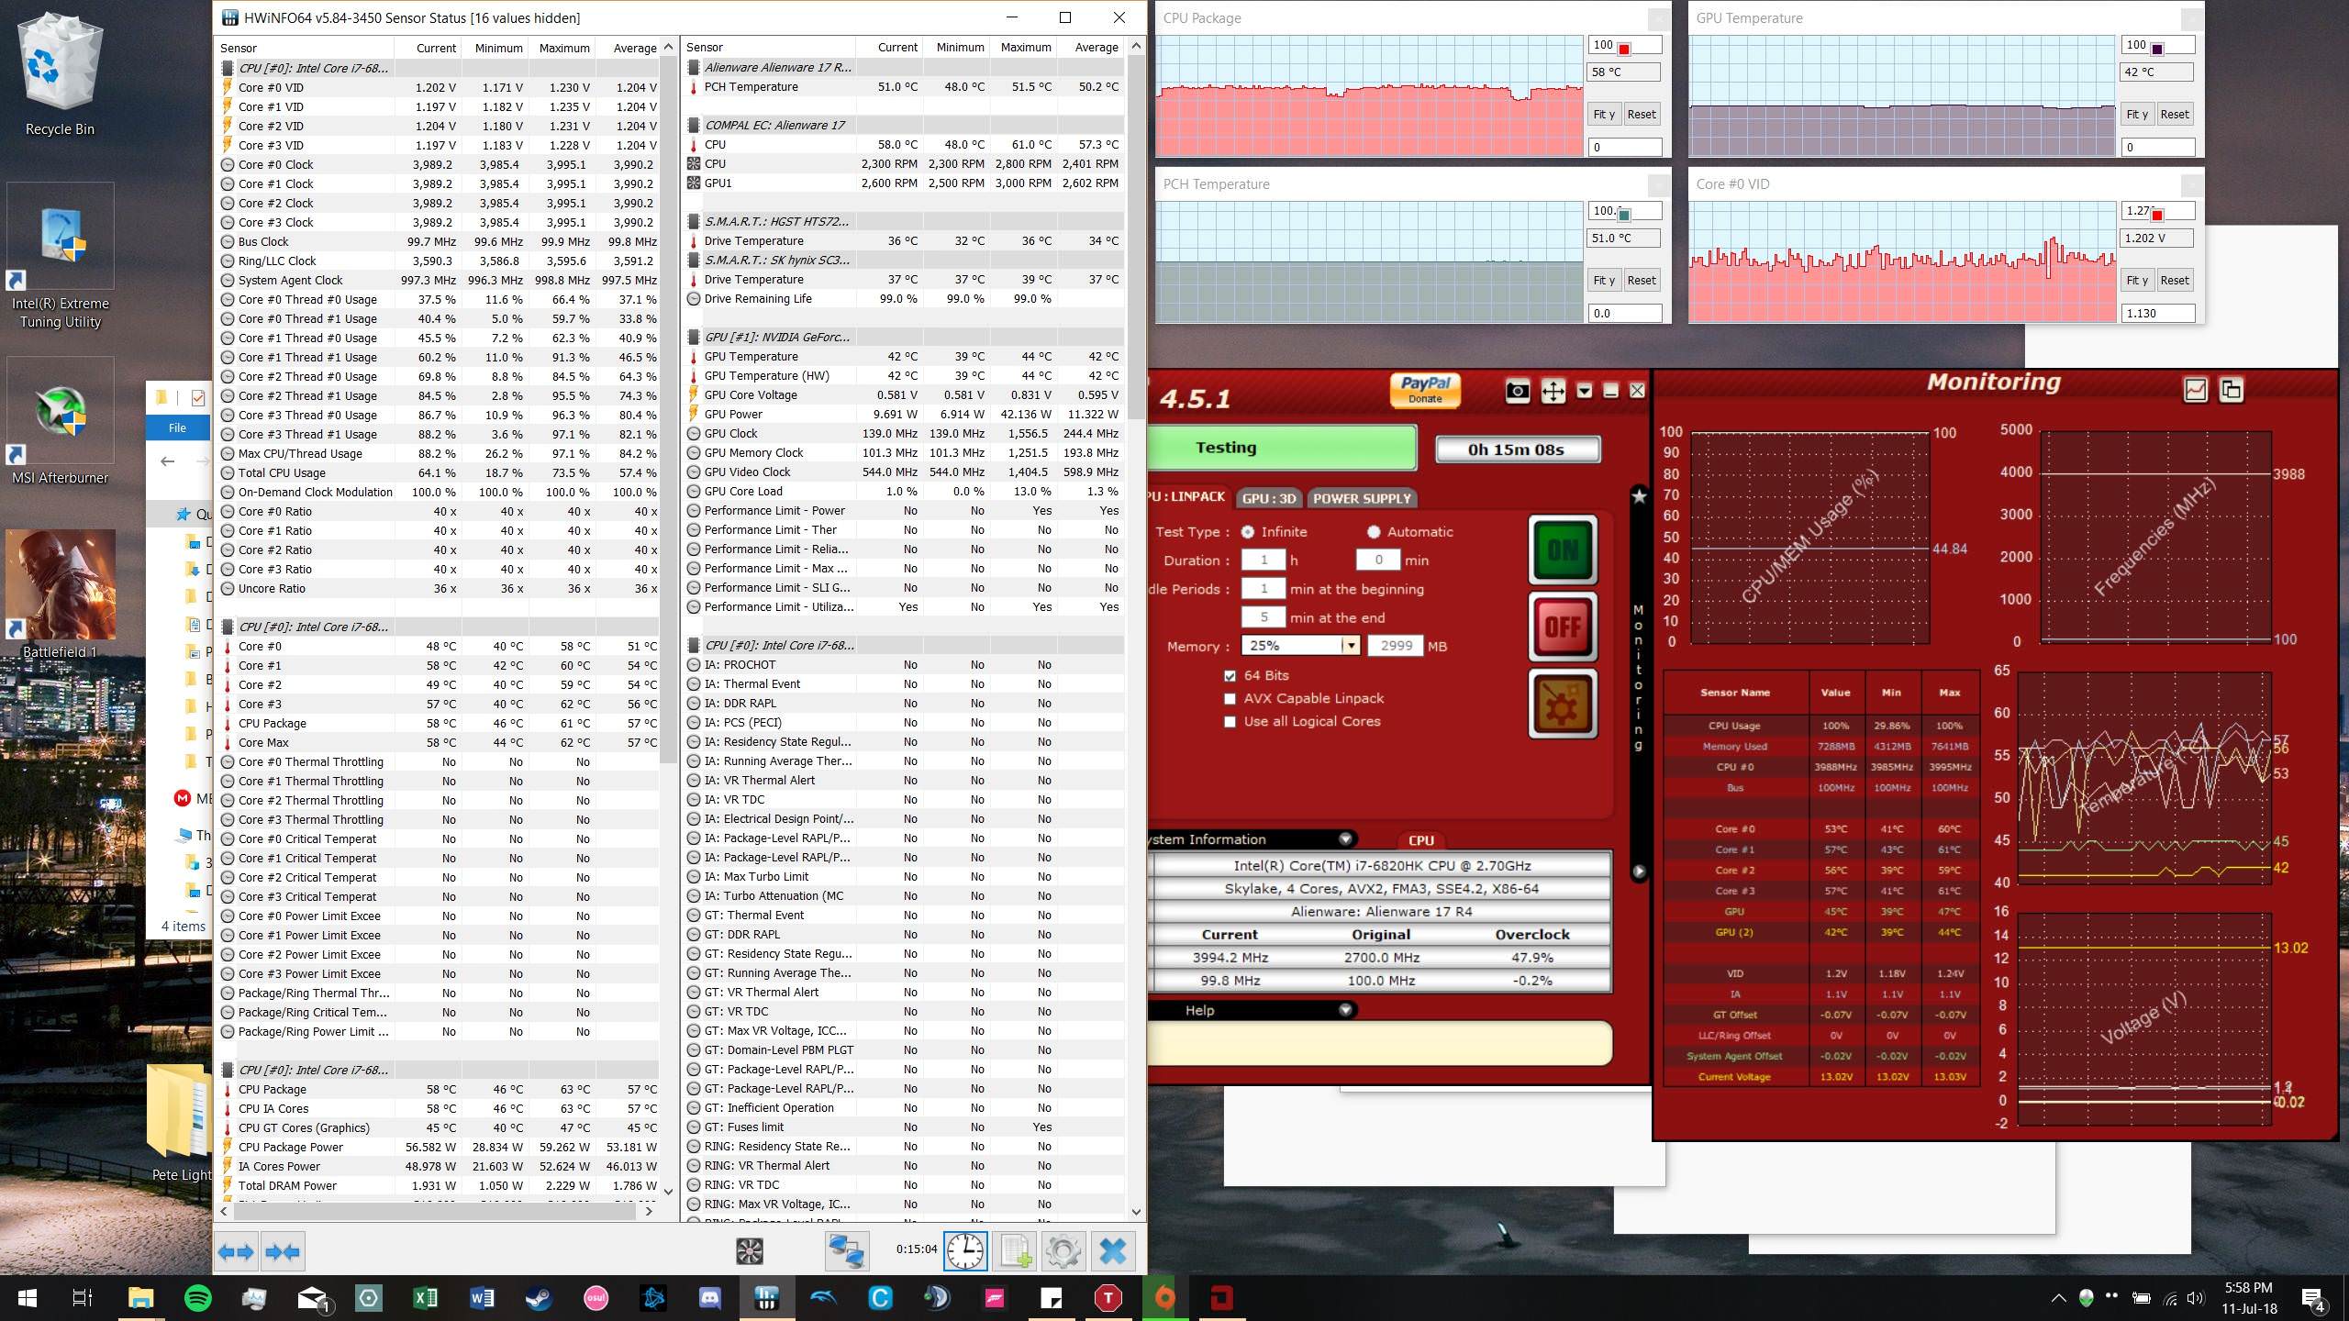Click Reset in CPU Package graph
2349x1321 pixels.
(x=1642, y=115)
